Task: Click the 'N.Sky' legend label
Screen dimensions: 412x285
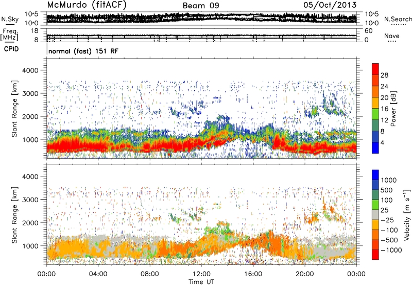Action: 10,19
